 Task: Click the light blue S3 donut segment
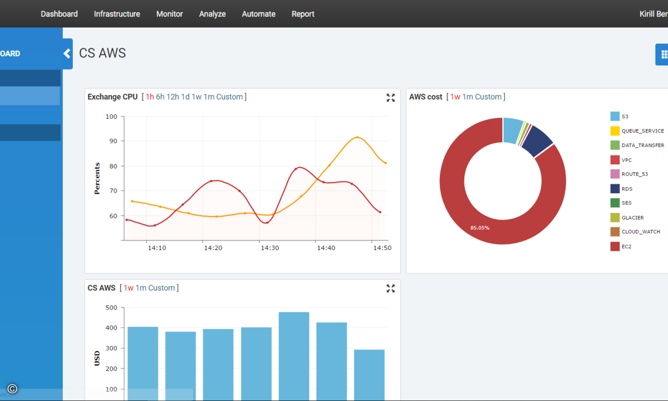tap(512, 130)
